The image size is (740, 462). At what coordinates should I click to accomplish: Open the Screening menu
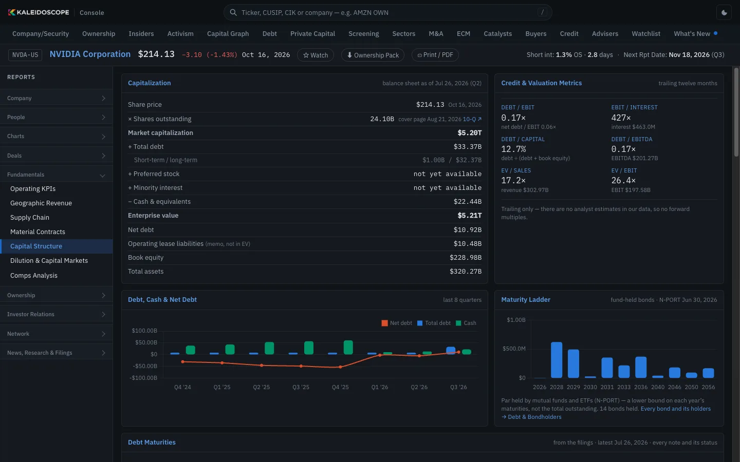(364, 34)
